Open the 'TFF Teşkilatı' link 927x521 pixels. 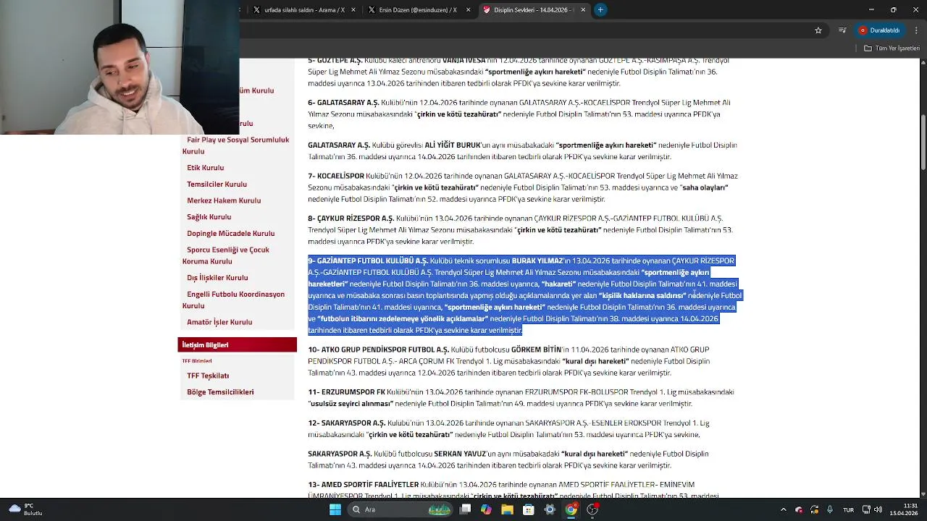(208, 376)
